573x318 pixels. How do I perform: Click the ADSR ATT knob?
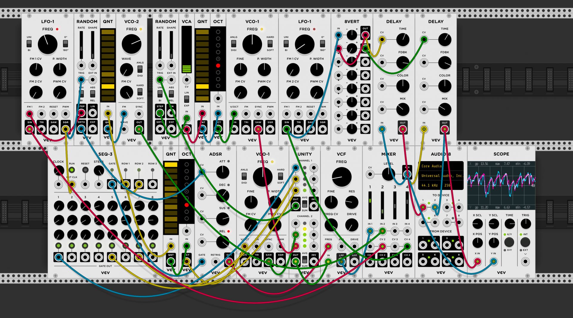click(222, 172)
